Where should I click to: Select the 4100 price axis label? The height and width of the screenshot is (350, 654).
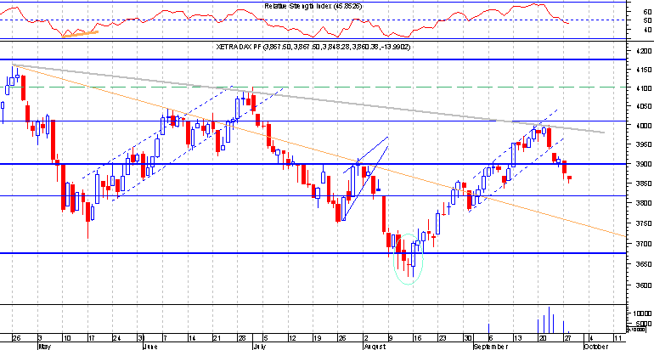(644, 88)
